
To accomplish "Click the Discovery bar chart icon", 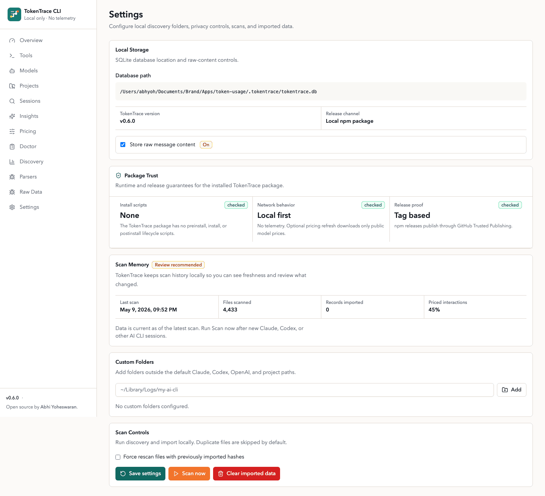I will pyautogui.click(x=12, y=162).
